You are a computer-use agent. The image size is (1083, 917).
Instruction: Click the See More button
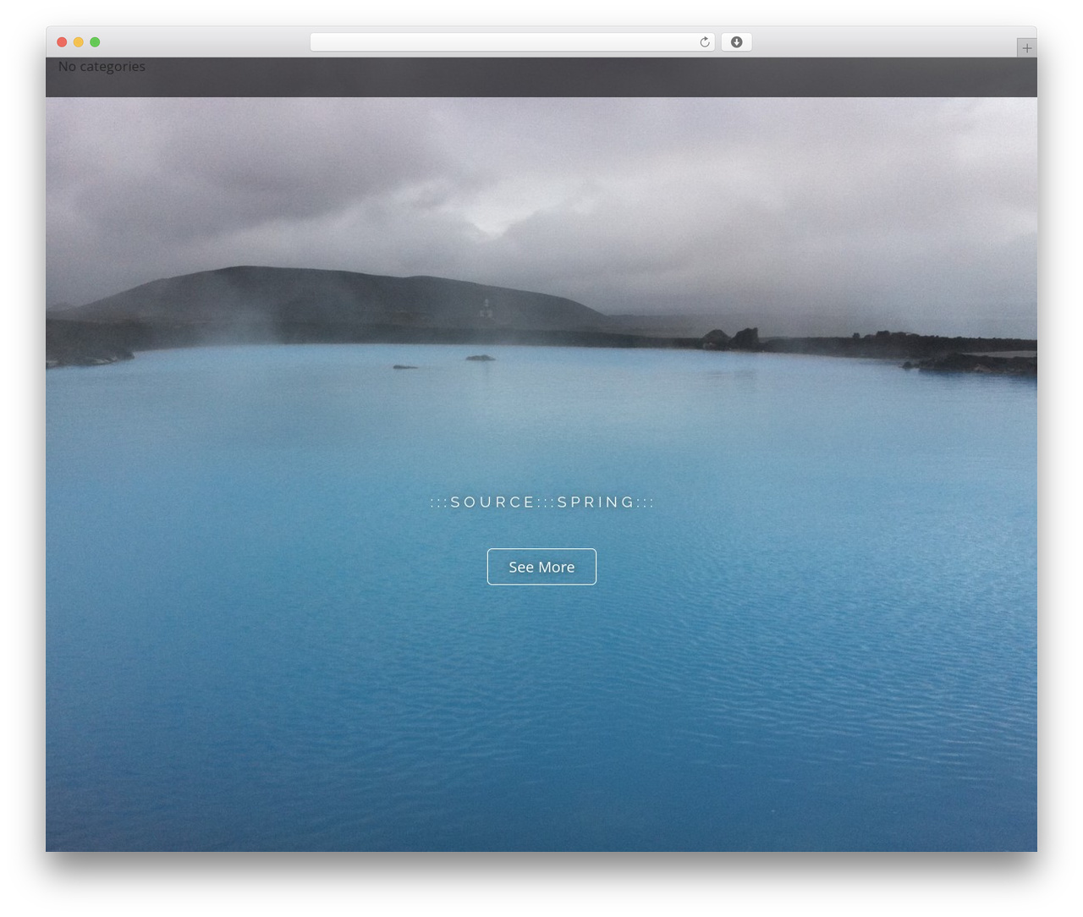click(x=541, y=567)
